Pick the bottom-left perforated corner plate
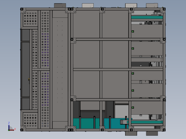The width and height of the screenshot is (186, 139). [x=30, y=120]
